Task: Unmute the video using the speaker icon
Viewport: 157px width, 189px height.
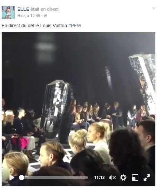Action: (x=112, y=178)
